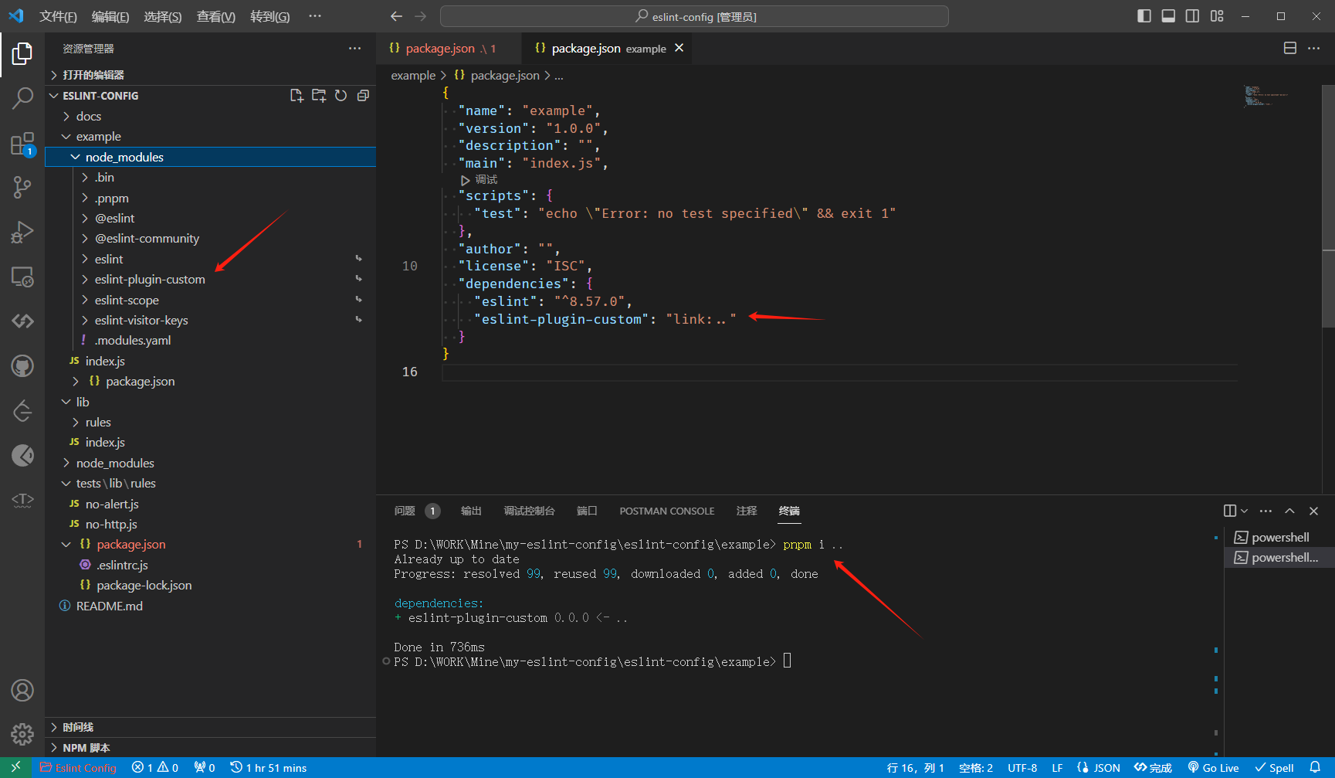Toggle the Primary Side Bar
1335x778 pixels.
(1144, 16)
